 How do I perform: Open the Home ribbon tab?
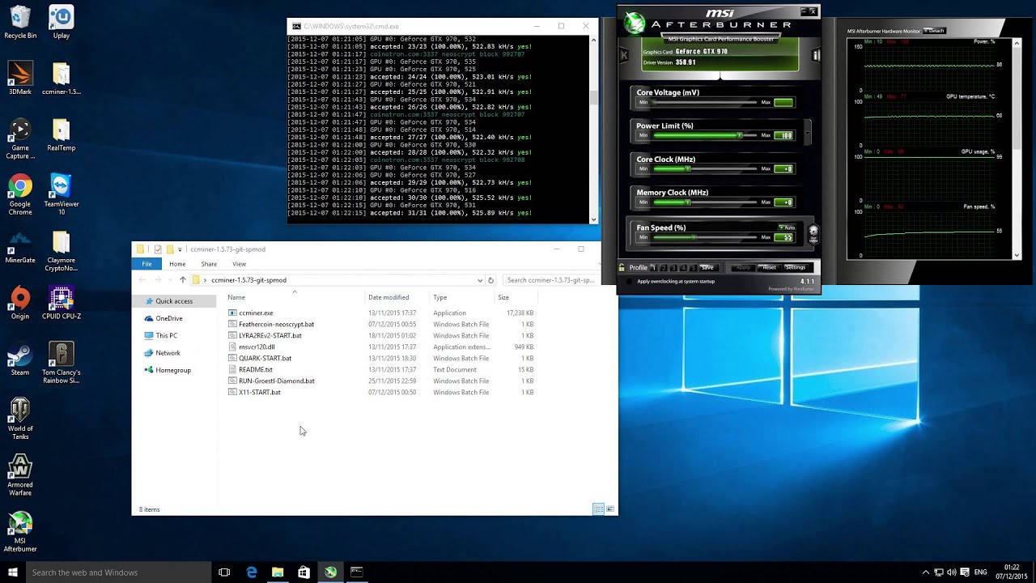coord(177,264)
